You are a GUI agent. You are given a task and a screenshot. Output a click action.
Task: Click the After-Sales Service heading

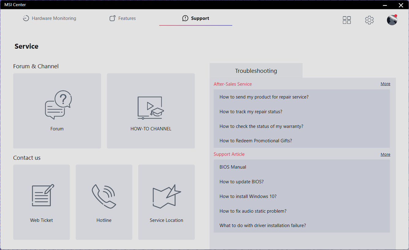(x=233, y=84)
